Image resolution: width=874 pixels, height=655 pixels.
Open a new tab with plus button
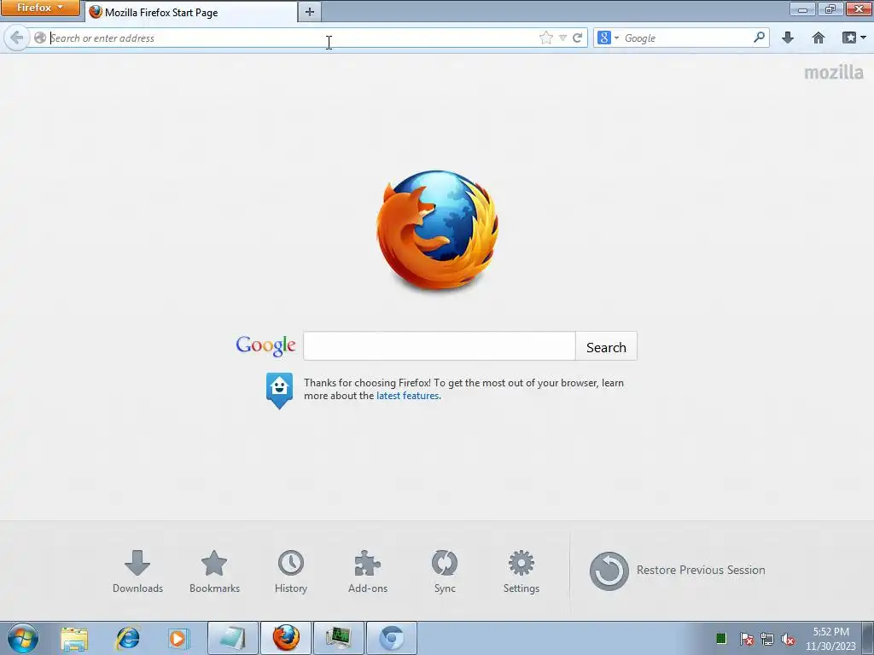[310, 12]
